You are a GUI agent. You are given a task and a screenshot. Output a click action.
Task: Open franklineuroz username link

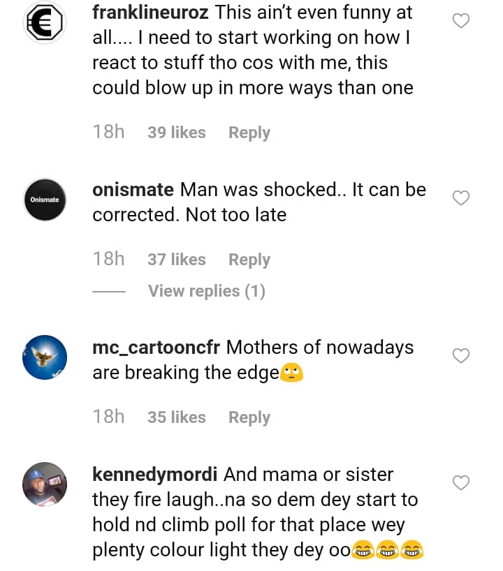point(151,13)
